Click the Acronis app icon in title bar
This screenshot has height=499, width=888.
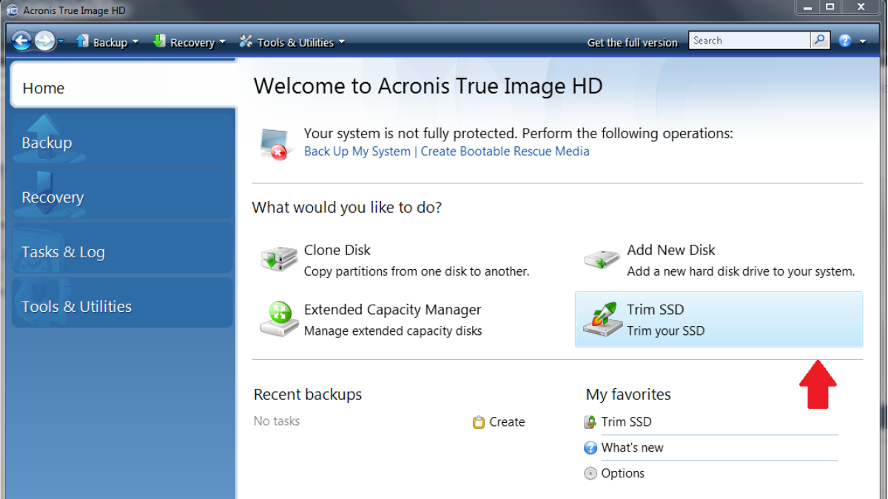coord(12,10)
